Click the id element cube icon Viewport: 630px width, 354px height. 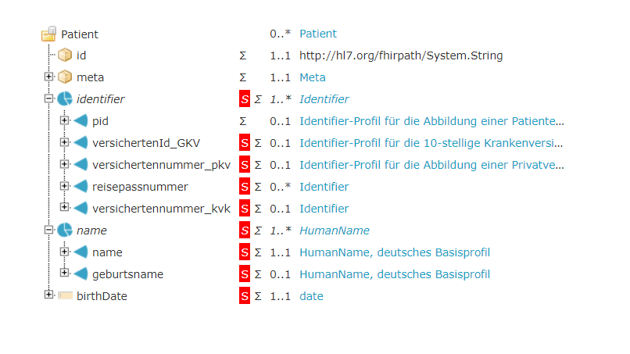click(65, 55)
